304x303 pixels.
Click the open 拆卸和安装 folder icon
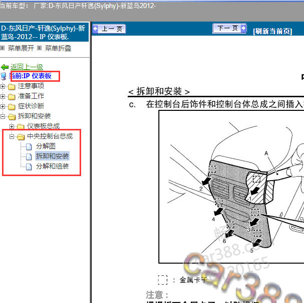pyautogui.click(x=12, y=117)
